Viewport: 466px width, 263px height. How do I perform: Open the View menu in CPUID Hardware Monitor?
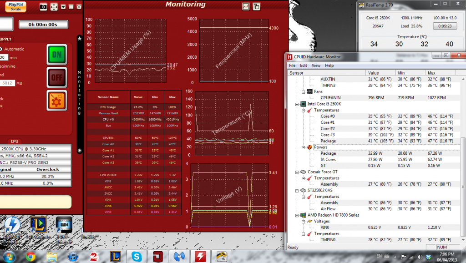click(x=316, y=66)
